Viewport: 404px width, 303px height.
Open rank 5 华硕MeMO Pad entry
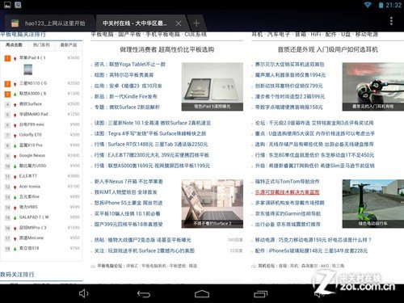tap(33, 114)
